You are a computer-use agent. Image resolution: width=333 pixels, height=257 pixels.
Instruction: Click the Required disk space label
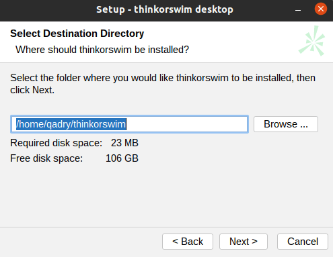pos(56,143)
